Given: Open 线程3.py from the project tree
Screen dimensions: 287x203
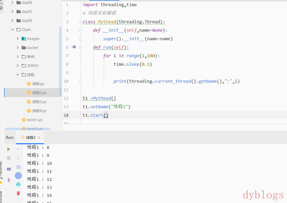Looking at the screenshot, I should pyautogui.click(x=39, y=102).
